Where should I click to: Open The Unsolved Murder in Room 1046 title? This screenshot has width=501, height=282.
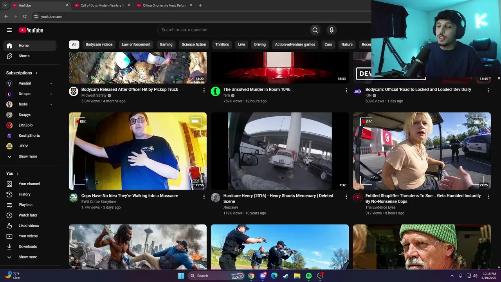coord(257,90)
